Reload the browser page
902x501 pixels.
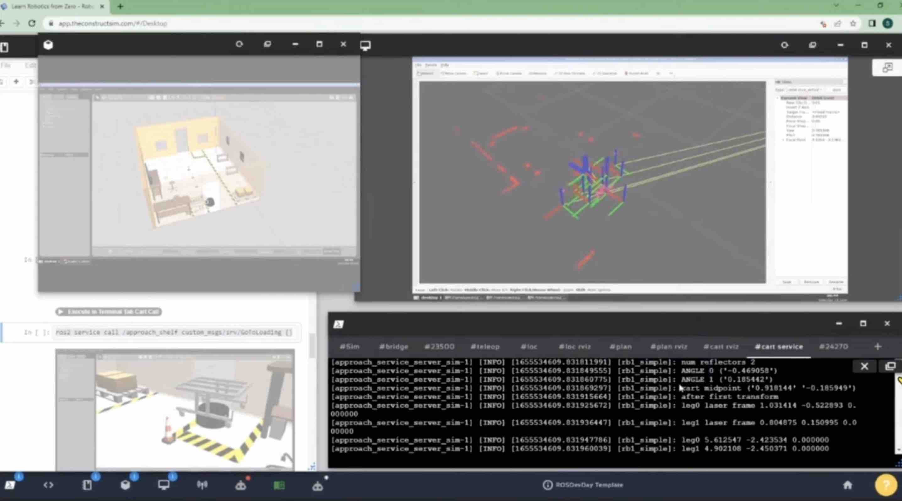coord(32,23)
